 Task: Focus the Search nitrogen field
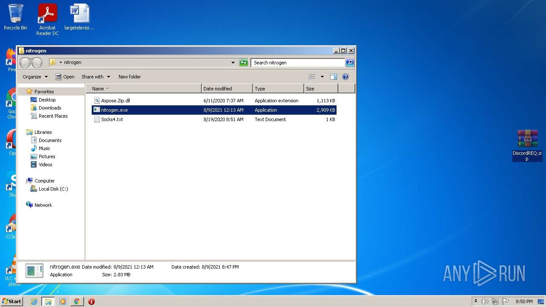(x=298, y=63)
